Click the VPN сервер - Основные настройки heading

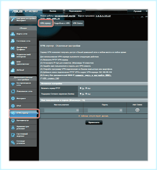coord(60,46)
